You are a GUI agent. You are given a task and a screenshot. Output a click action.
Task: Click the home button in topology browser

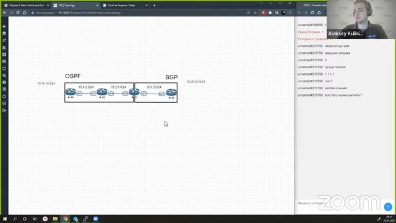[x=25, y=12]
